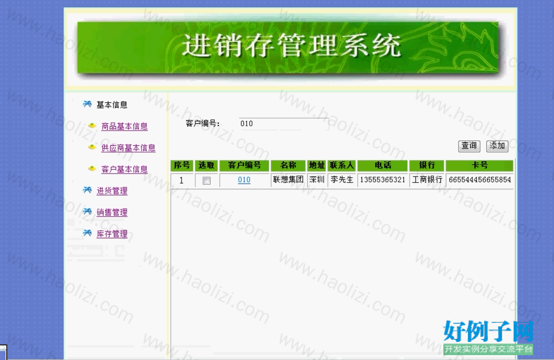The image size is (554, 360).
Task: Click the 客户编号: label
Action: pos(203,124)
